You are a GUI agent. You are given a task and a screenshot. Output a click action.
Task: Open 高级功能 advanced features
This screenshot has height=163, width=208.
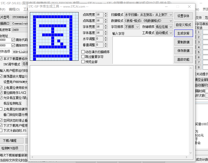183,59
